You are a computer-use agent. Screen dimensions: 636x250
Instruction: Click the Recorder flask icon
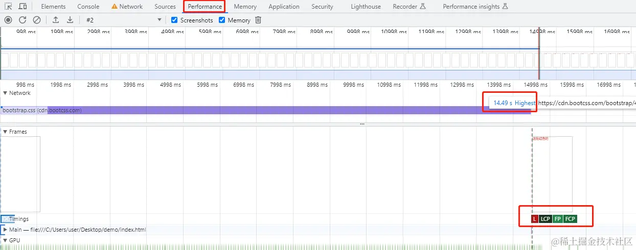[422, 7]
